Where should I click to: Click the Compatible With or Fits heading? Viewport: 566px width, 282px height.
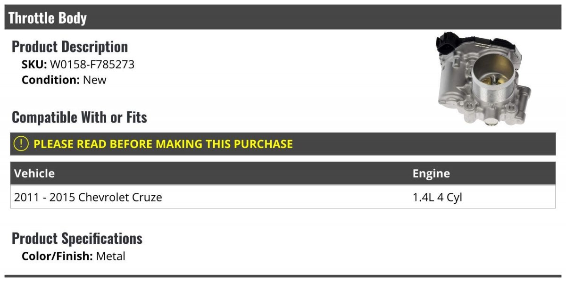pos(79,117)
